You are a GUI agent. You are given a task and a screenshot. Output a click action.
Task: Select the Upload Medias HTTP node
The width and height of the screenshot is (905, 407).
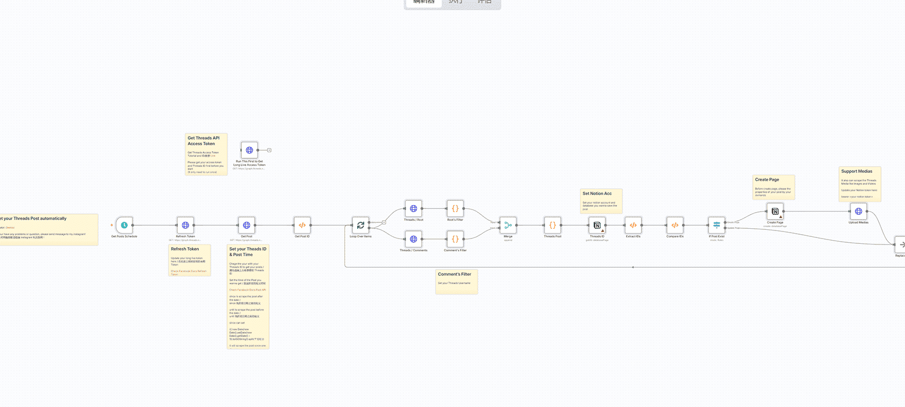click(859, 212)
